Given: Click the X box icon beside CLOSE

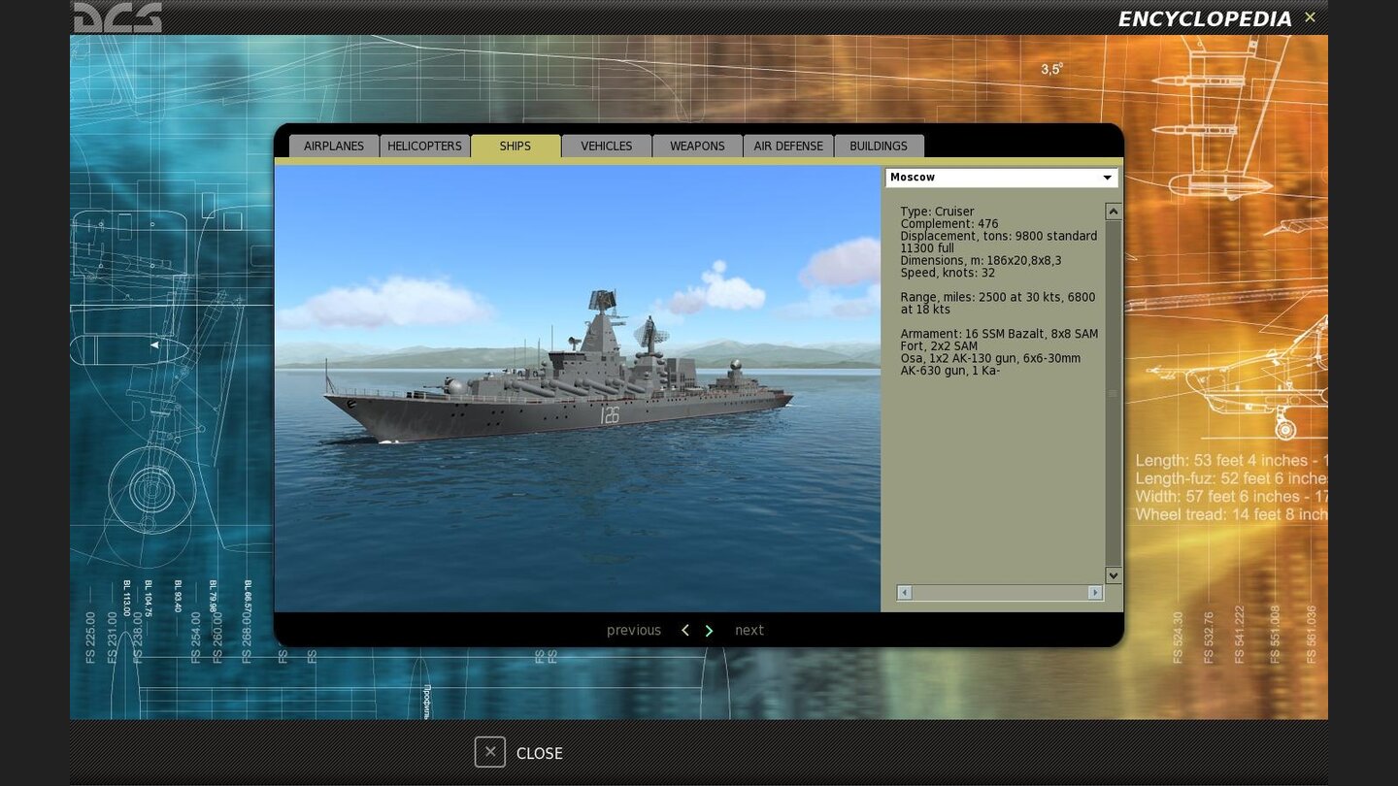Looking at the screenshot, I should click(x=490, y=752).
